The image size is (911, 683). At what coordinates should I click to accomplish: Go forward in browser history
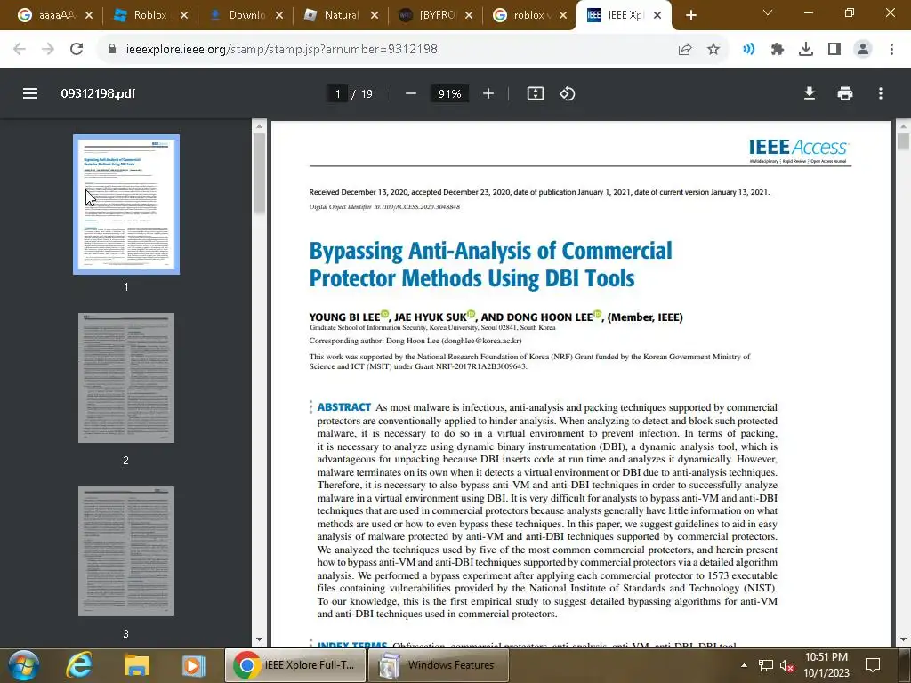(x=48, y=49)
